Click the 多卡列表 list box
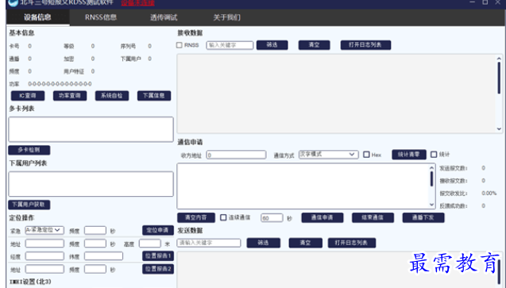Viewport: 506px width, 288px height. click(x=91, y=129)
